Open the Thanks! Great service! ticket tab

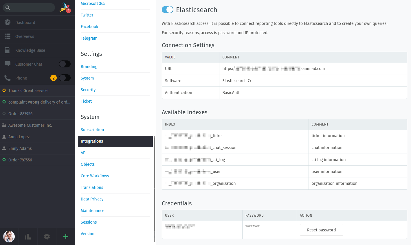point(37,91)
